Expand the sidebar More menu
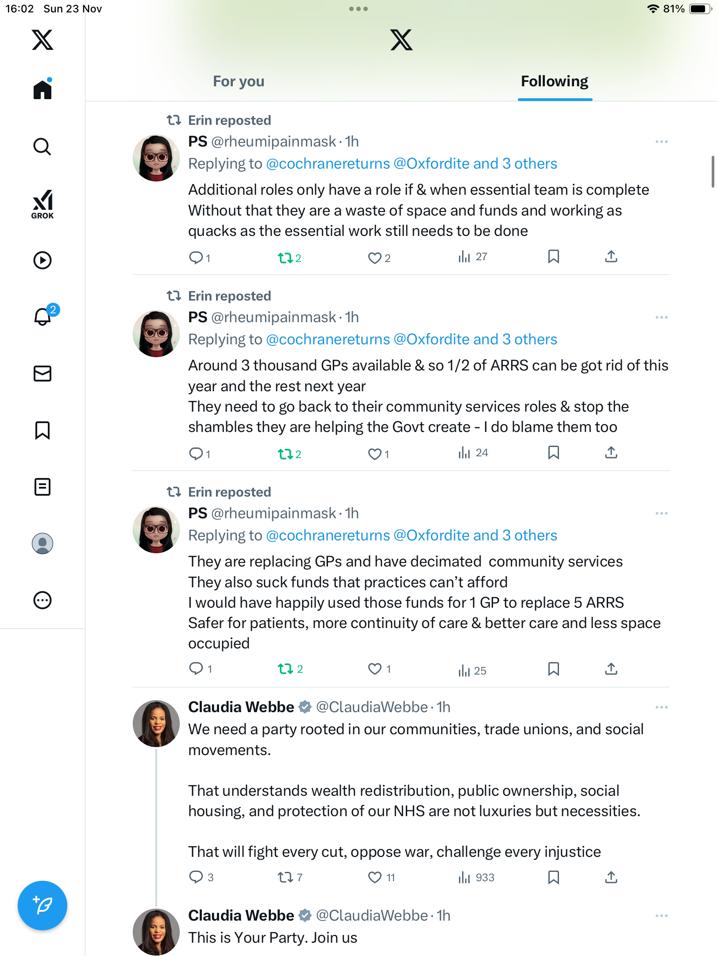Image resolution: width=717 pixels, height=956 pixels. click(42, 600)
